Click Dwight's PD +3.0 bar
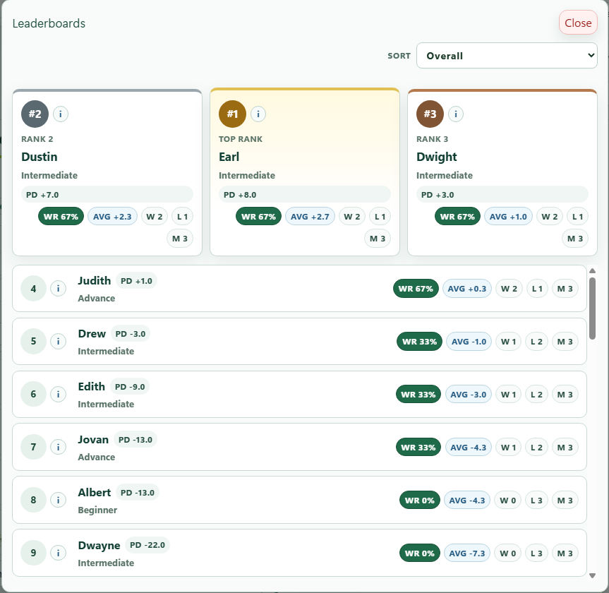Screen dimensions: 609x593 (502, 194)
